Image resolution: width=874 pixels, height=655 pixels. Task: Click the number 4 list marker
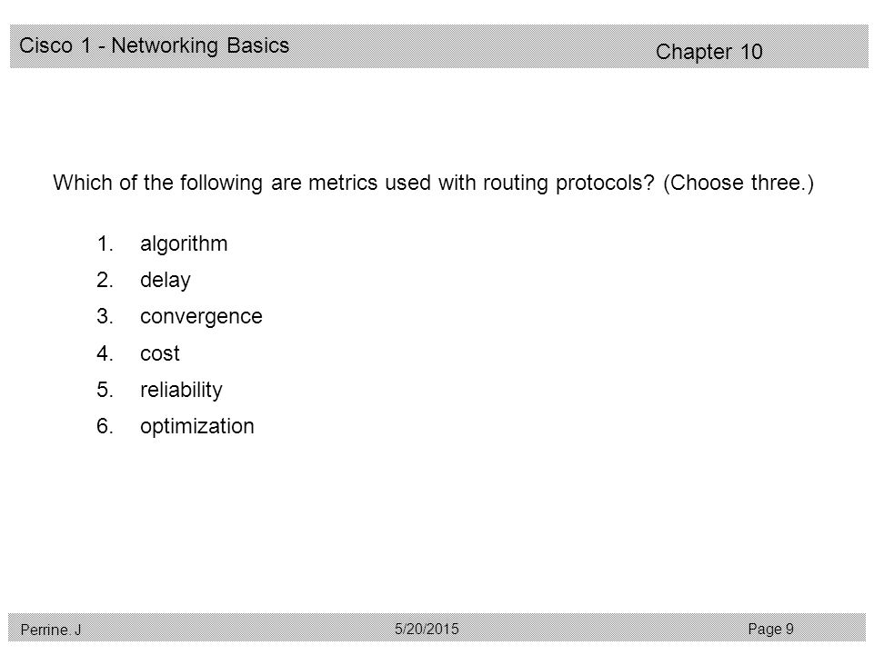[x=105, y=353]
